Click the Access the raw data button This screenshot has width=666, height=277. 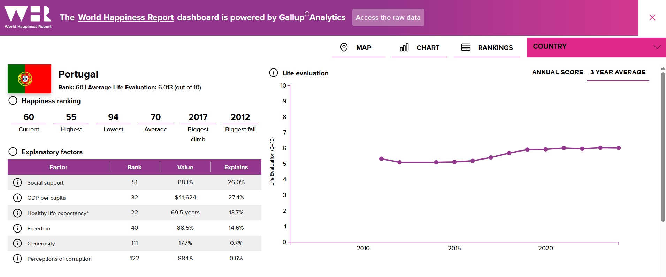(x=388, y=17)
